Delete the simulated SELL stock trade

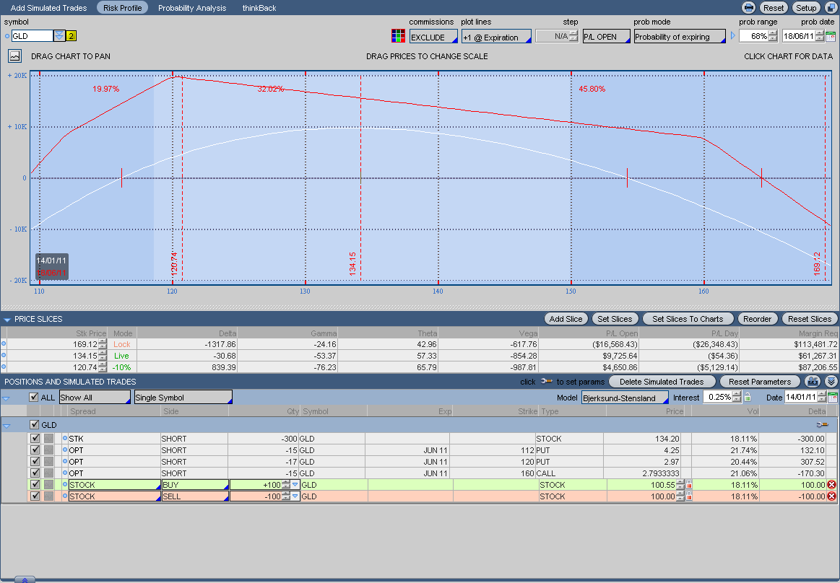click(x=831, y=496)
